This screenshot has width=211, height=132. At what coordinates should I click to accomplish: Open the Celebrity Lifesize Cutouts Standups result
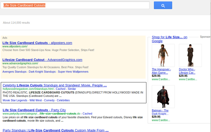click(55, 85)
